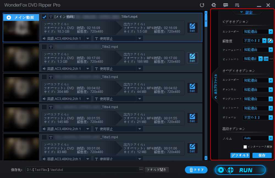The height and width of the screenshot is (178, 275).
Task: Open フレームレート dropdown
Action: pyautogui.click(x=258, y=50)
